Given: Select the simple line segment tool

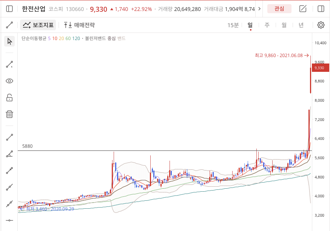Looking at the screenshot, I should [x=9, y=137].
